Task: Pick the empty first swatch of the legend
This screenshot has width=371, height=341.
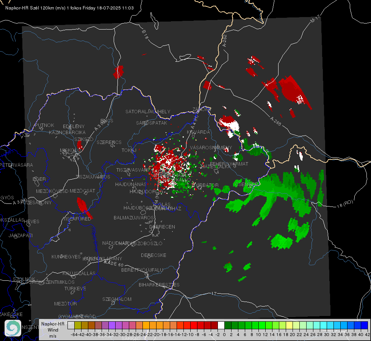Action: point(71,325)
